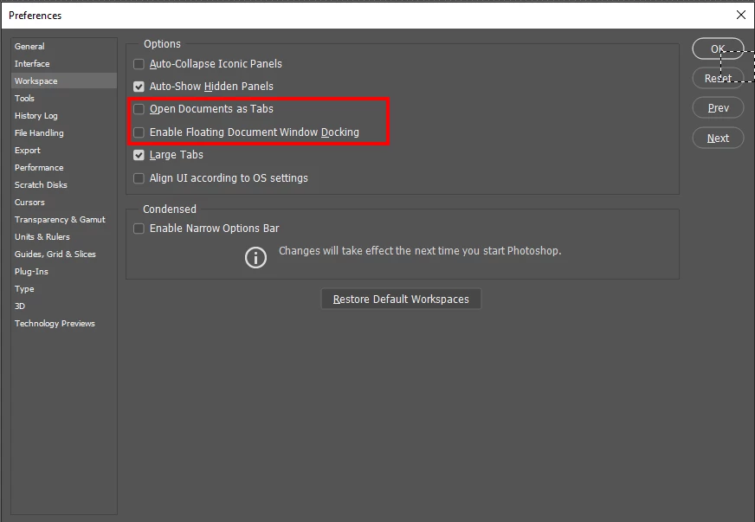Select the Workspace category
Viewport: 755px width, 522px height.
click(x=64, y=81)
